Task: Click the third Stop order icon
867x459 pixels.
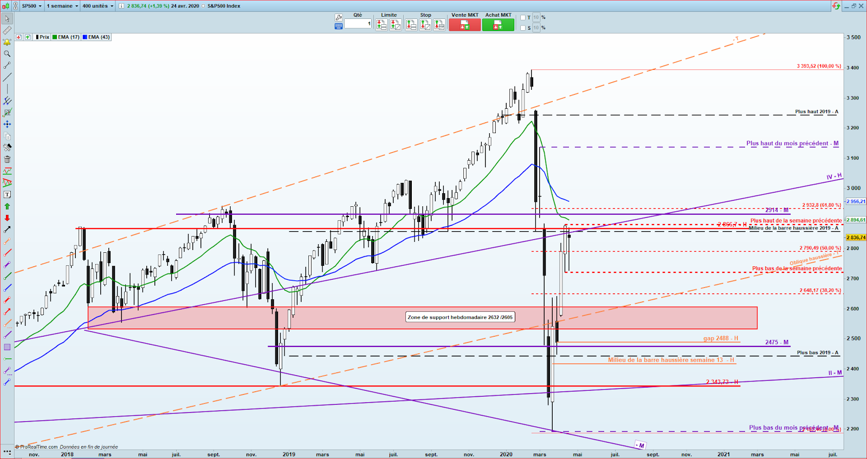Action: click(x=439, y=24)
